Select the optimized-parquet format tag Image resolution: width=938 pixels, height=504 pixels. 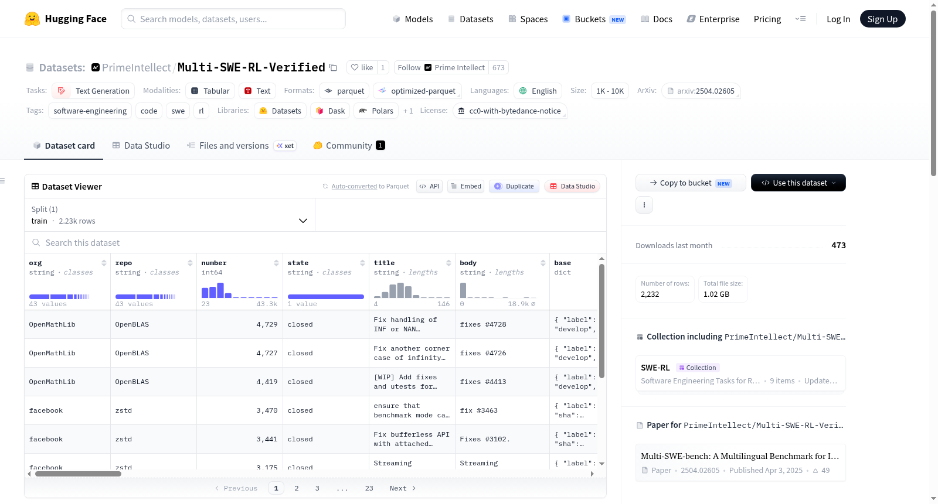point(417,91)
